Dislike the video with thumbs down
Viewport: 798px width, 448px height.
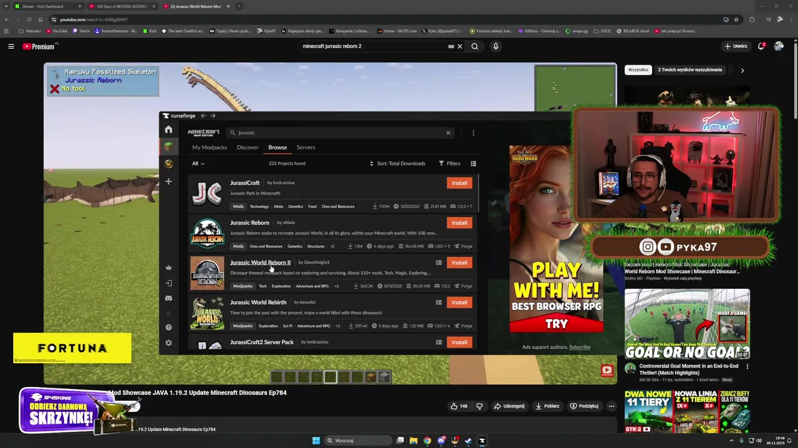pos(479,406)
